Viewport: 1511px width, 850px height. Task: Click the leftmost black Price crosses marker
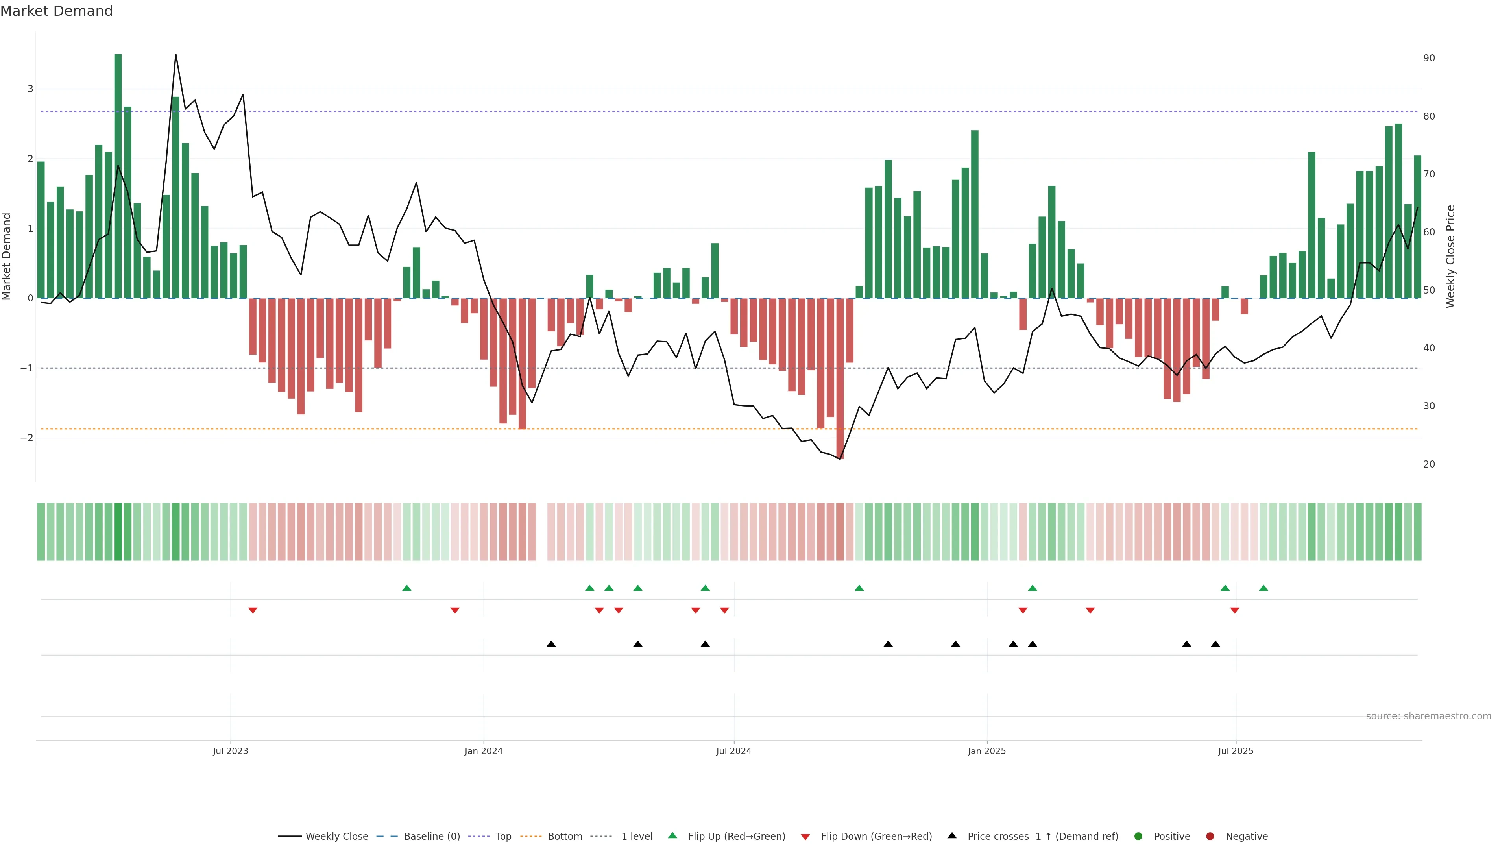click(551, 644)
